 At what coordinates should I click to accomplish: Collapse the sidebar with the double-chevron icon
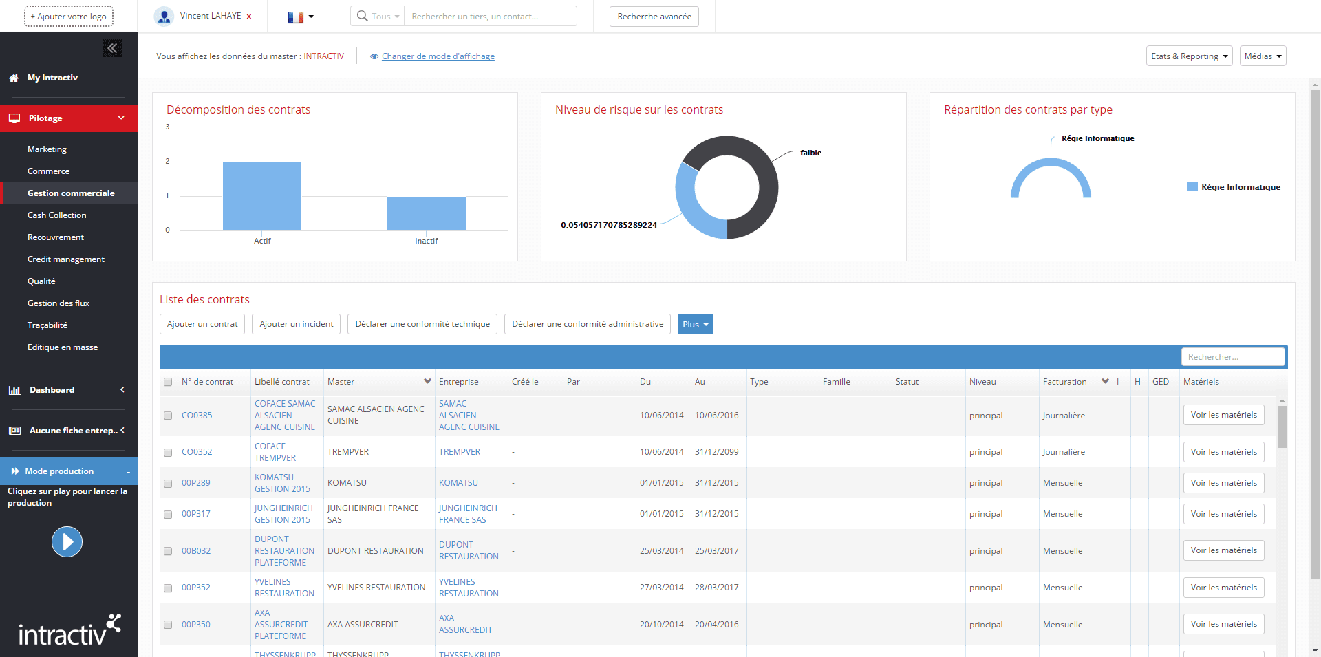(112, 48)
